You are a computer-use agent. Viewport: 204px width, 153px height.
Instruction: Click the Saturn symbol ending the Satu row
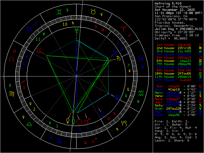coord(200,106)
